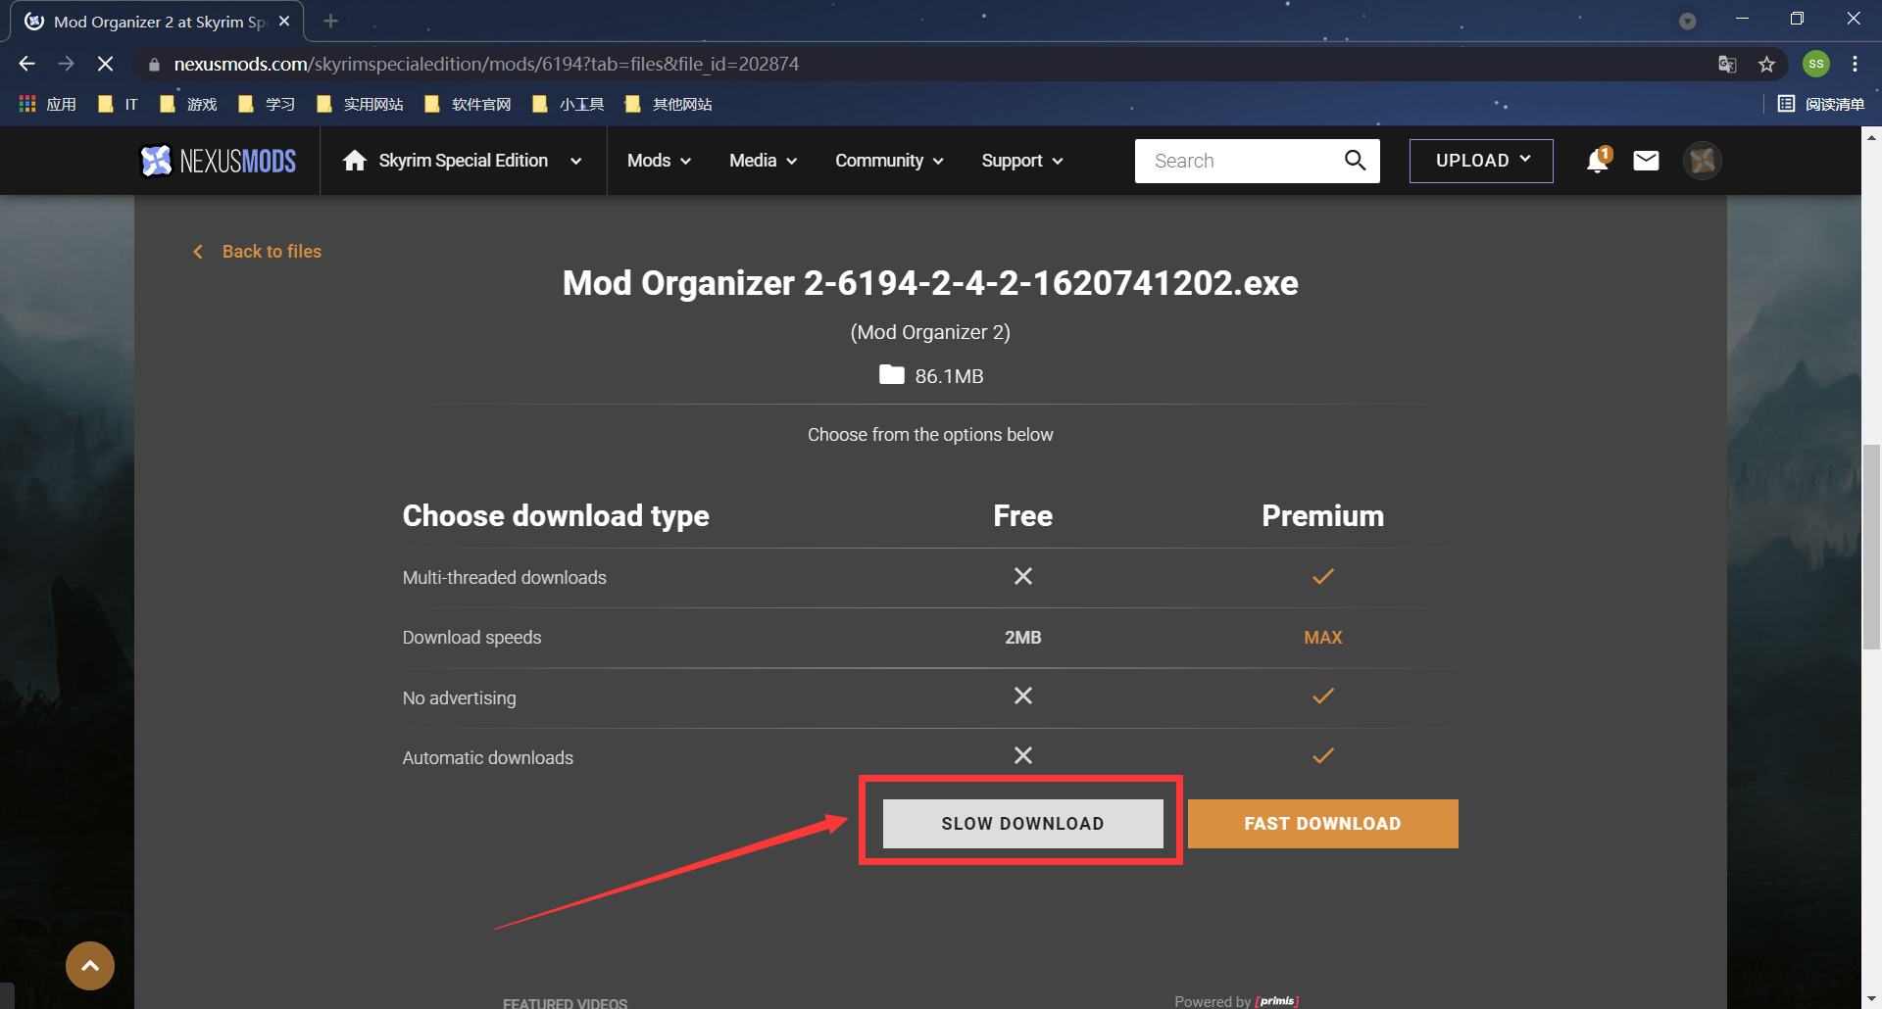1882x1009 pixels.
Task: Expand the Skyrim Special Edition game selector
Action: point(576,161)
